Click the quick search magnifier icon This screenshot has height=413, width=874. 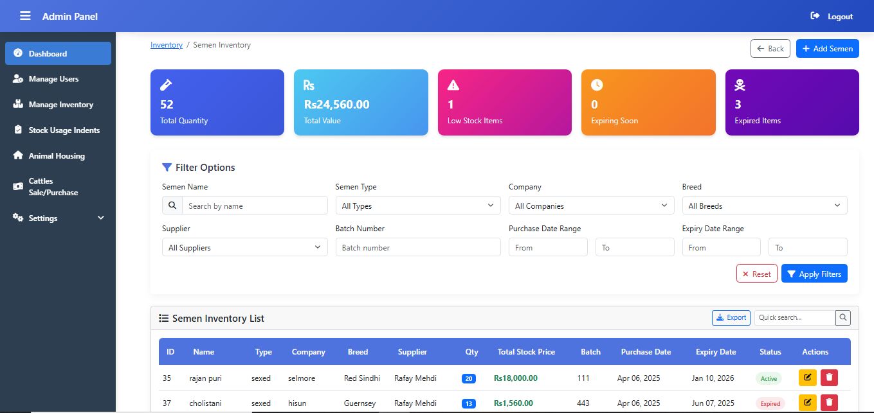(842, 317)
